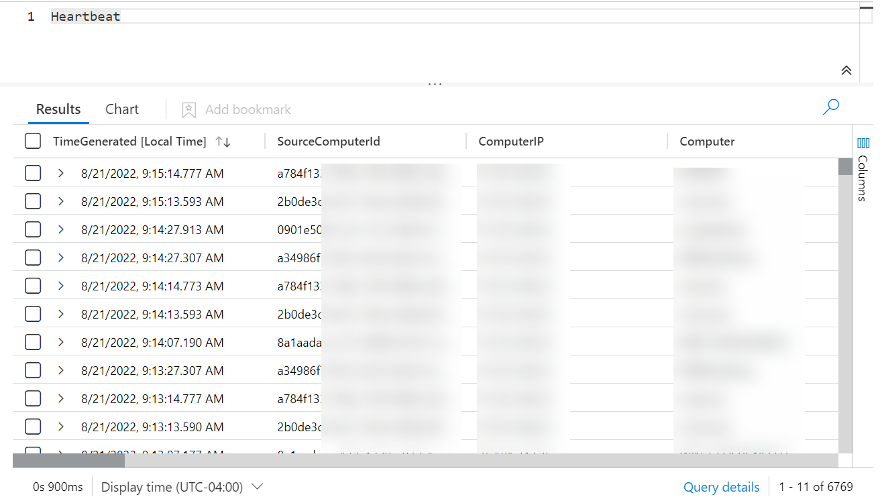Expand the 9:14:07.190 AM record
Image resolution: width=880 pixels, height=499 pixels.
coord(60,341)
